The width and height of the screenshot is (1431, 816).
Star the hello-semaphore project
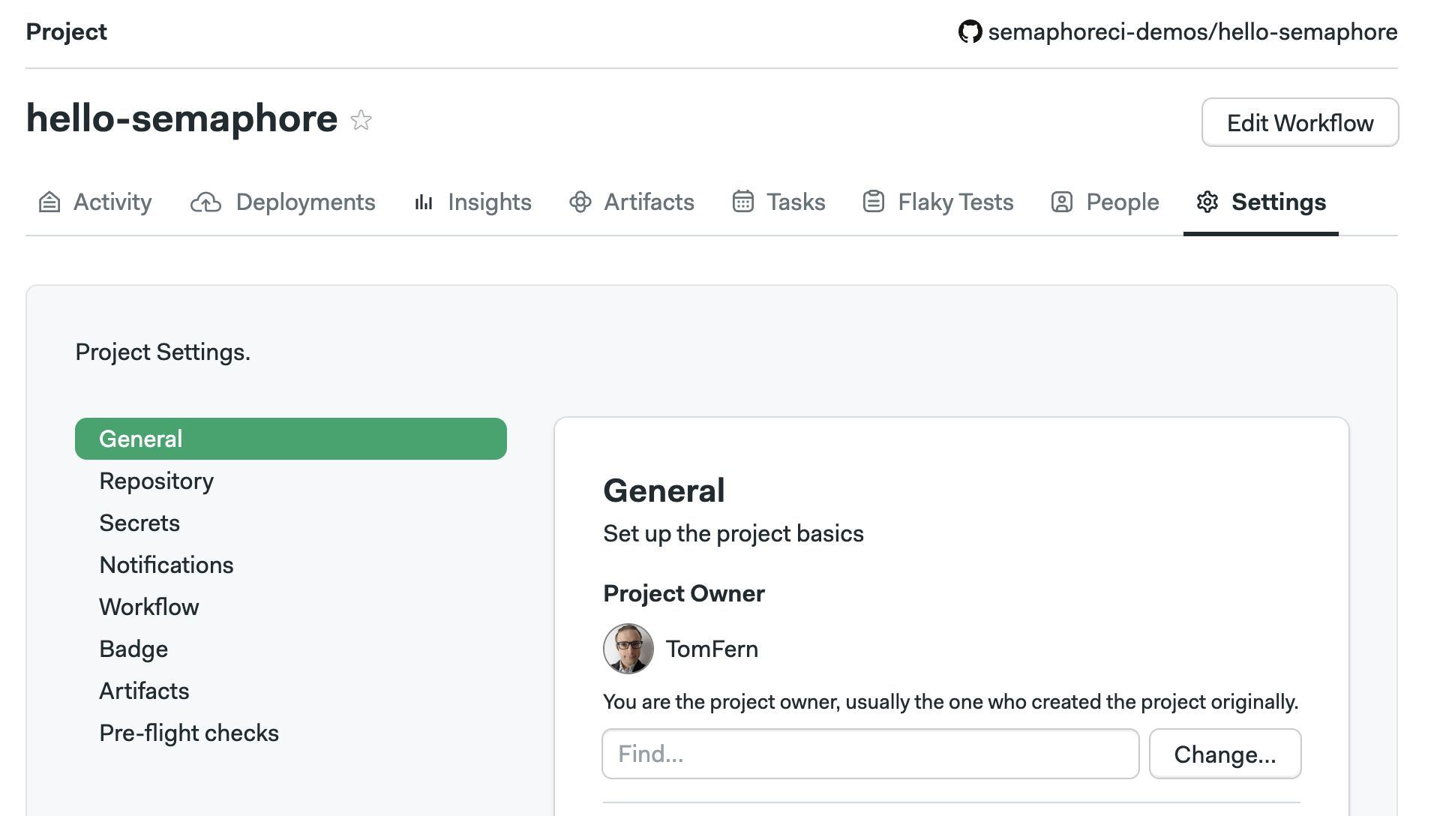[x=361, y=120]
